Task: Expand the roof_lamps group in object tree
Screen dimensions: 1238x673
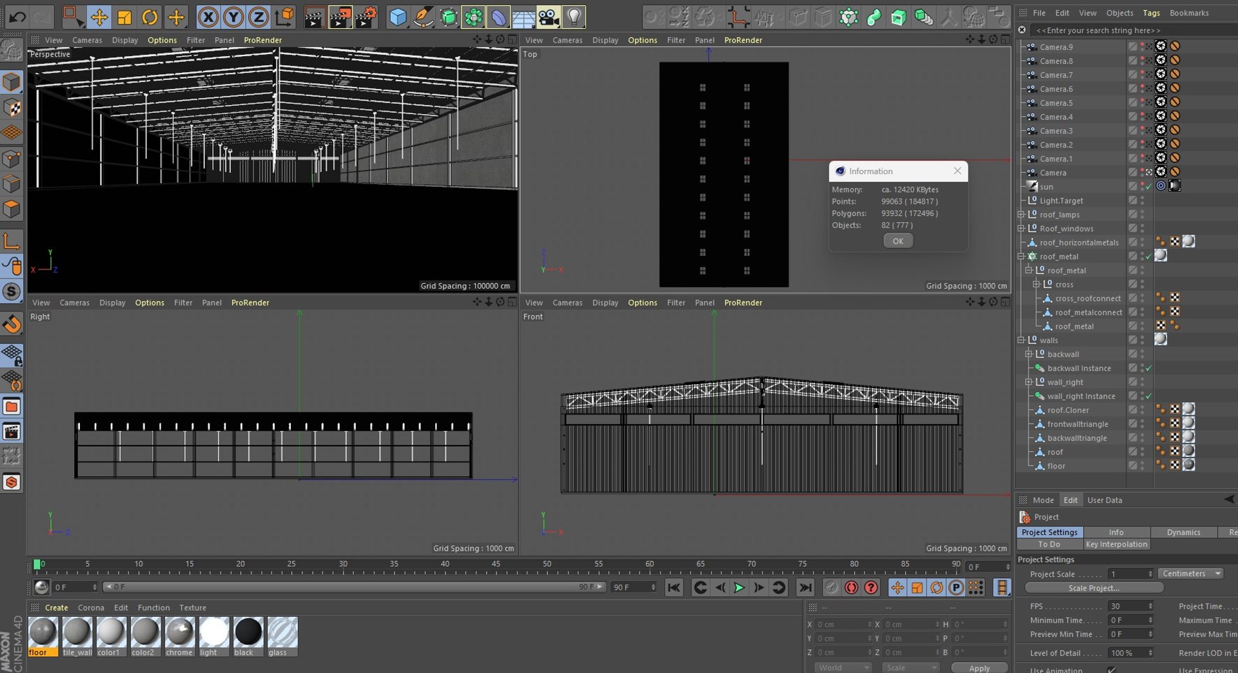Action: pos(1021,215)
